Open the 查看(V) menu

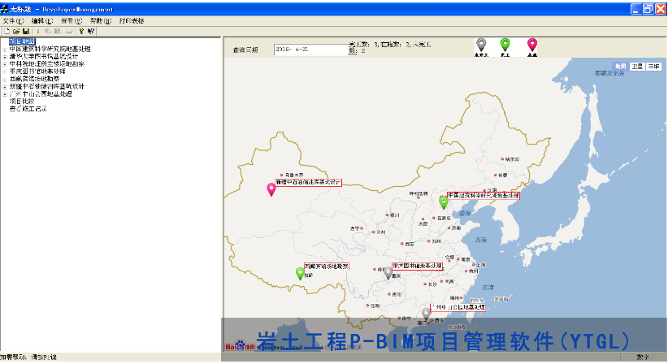(72, 21)
